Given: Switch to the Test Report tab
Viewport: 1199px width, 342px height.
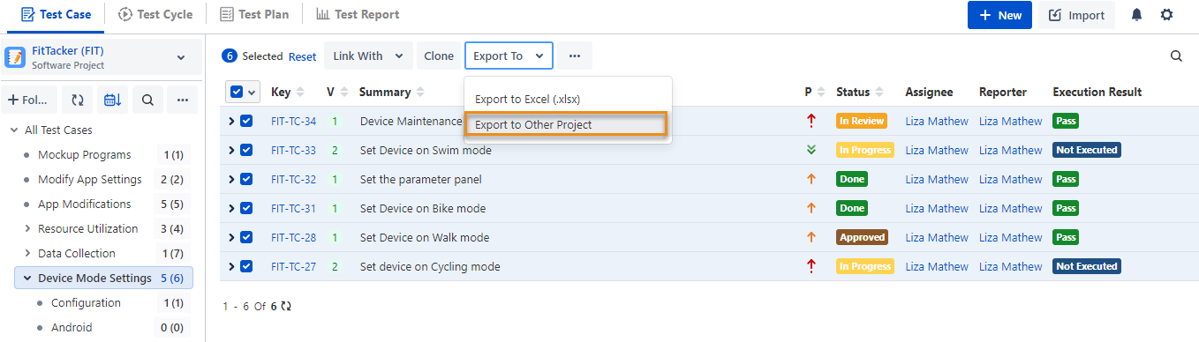Looking at the screenshot, I should (x=358, y=14).
